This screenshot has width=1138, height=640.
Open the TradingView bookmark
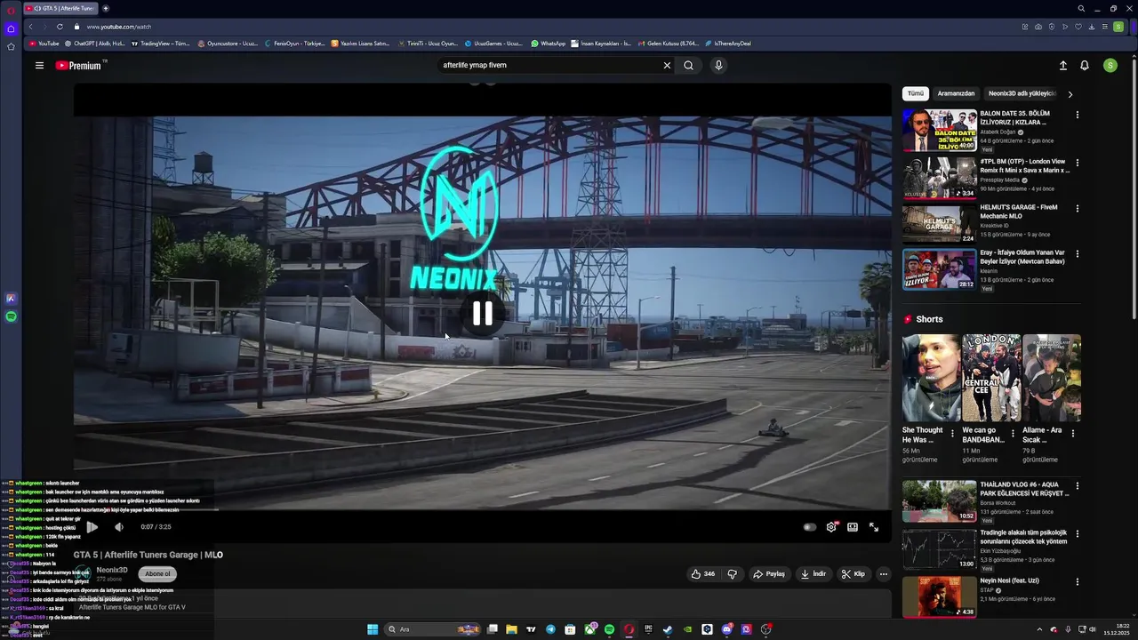[161, 43]
